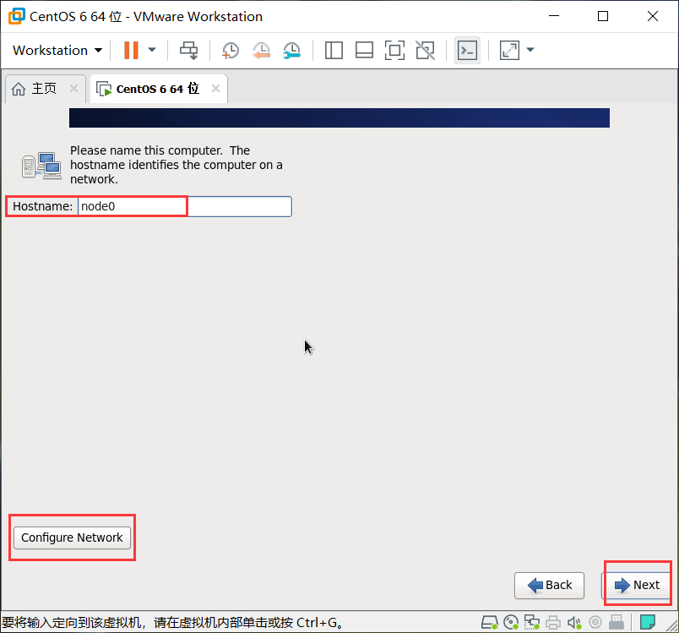Close the 主页 tab
Viewport: 679px width, 633px height.
74,89
